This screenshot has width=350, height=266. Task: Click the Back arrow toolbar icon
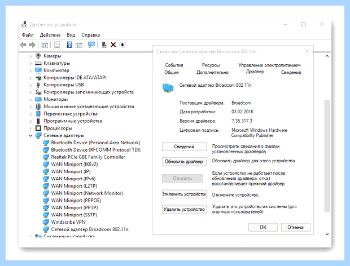point(23,45)
